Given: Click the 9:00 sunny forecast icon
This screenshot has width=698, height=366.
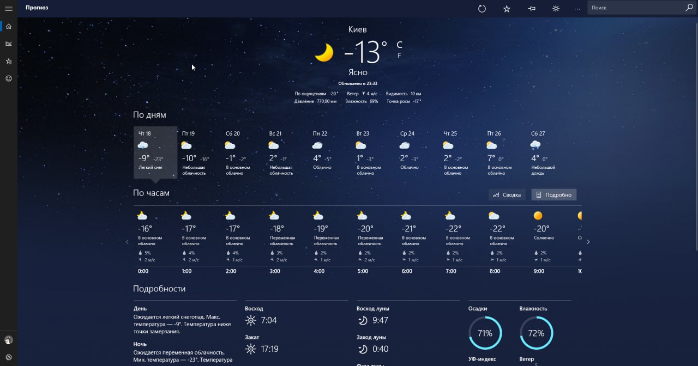Looking at the screenshot, I should pos(538,216).
